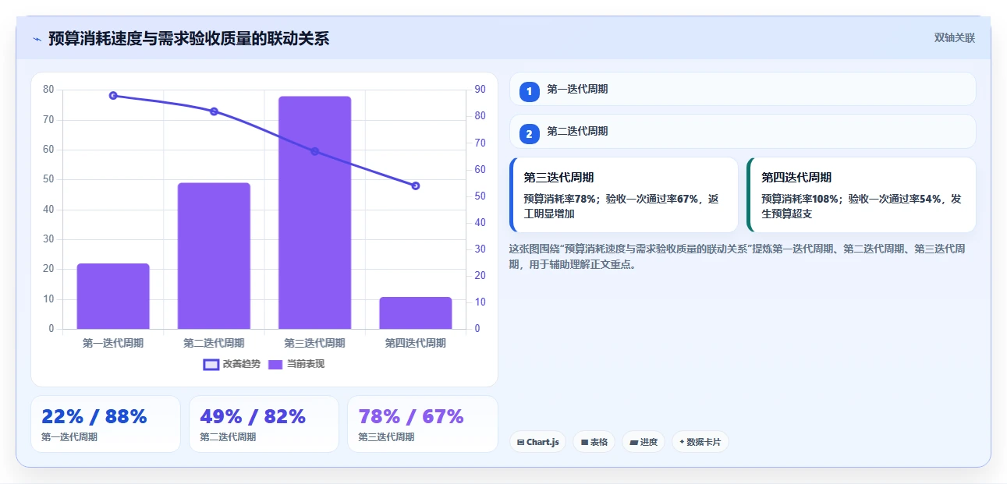
Task: Toggle the 当前表现 legend item
Action: click(x=296, y=364)
